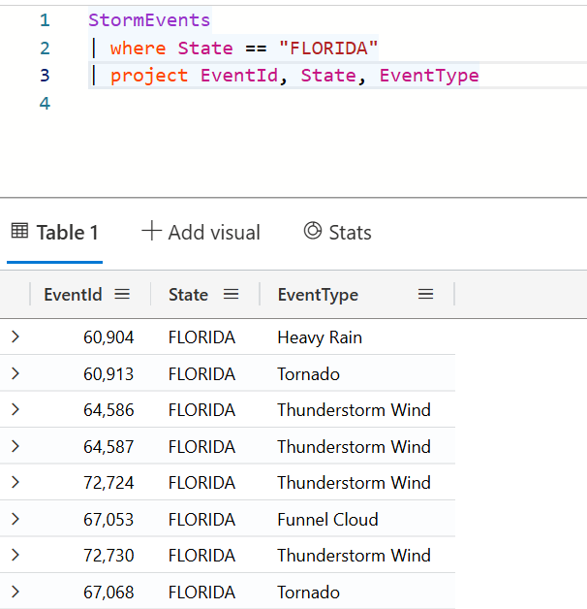Expand row with EventId 72,730
This screenshot has height=609, width=587.
15,555
